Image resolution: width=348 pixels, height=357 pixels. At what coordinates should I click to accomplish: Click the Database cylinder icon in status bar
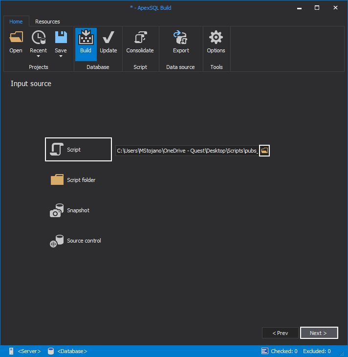51,351
